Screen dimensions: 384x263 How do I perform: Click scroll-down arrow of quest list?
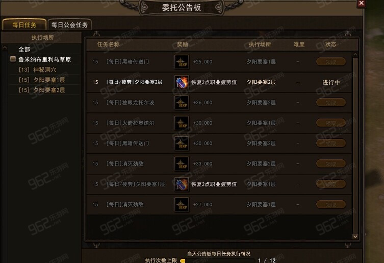pos(355,236)
